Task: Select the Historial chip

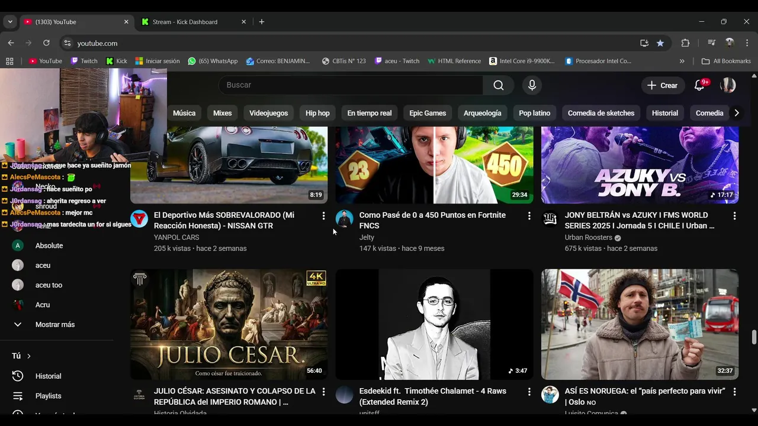Action: pos(665,113)
